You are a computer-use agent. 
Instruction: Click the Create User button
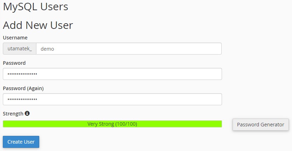click(21, 142)
